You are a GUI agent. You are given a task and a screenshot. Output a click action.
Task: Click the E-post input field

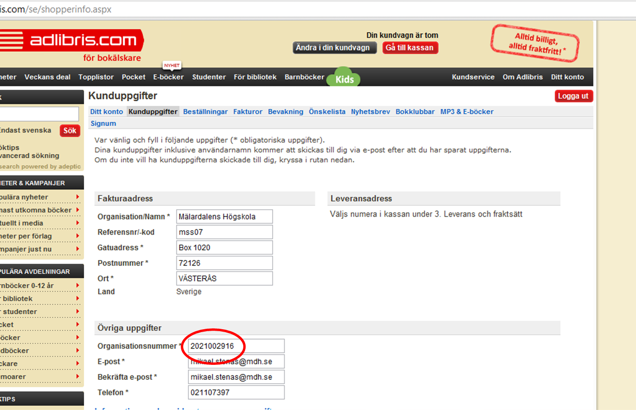coord(236,361)
